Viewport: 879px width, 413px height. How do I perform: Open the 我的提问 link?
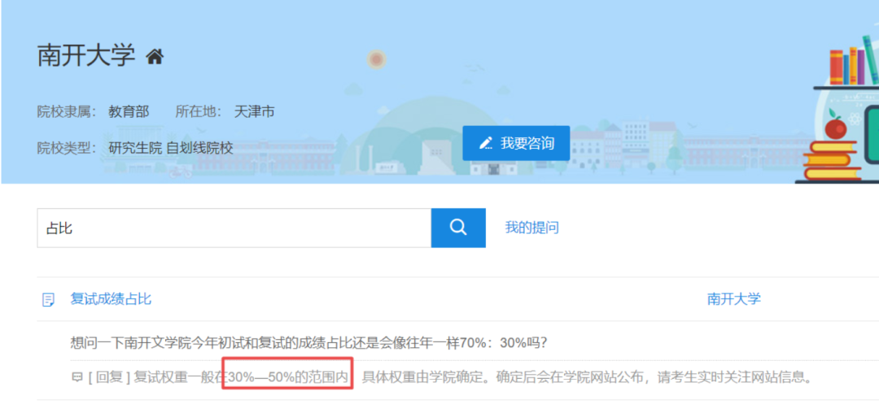tap(531, 228)
